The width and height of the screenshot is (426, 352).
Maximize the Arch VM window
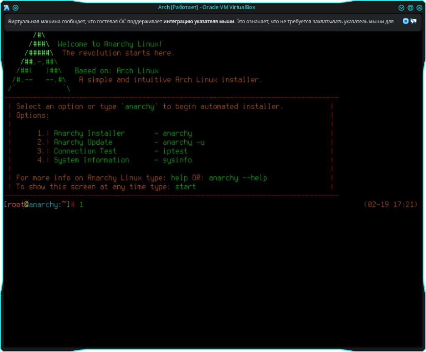point(410,7)
